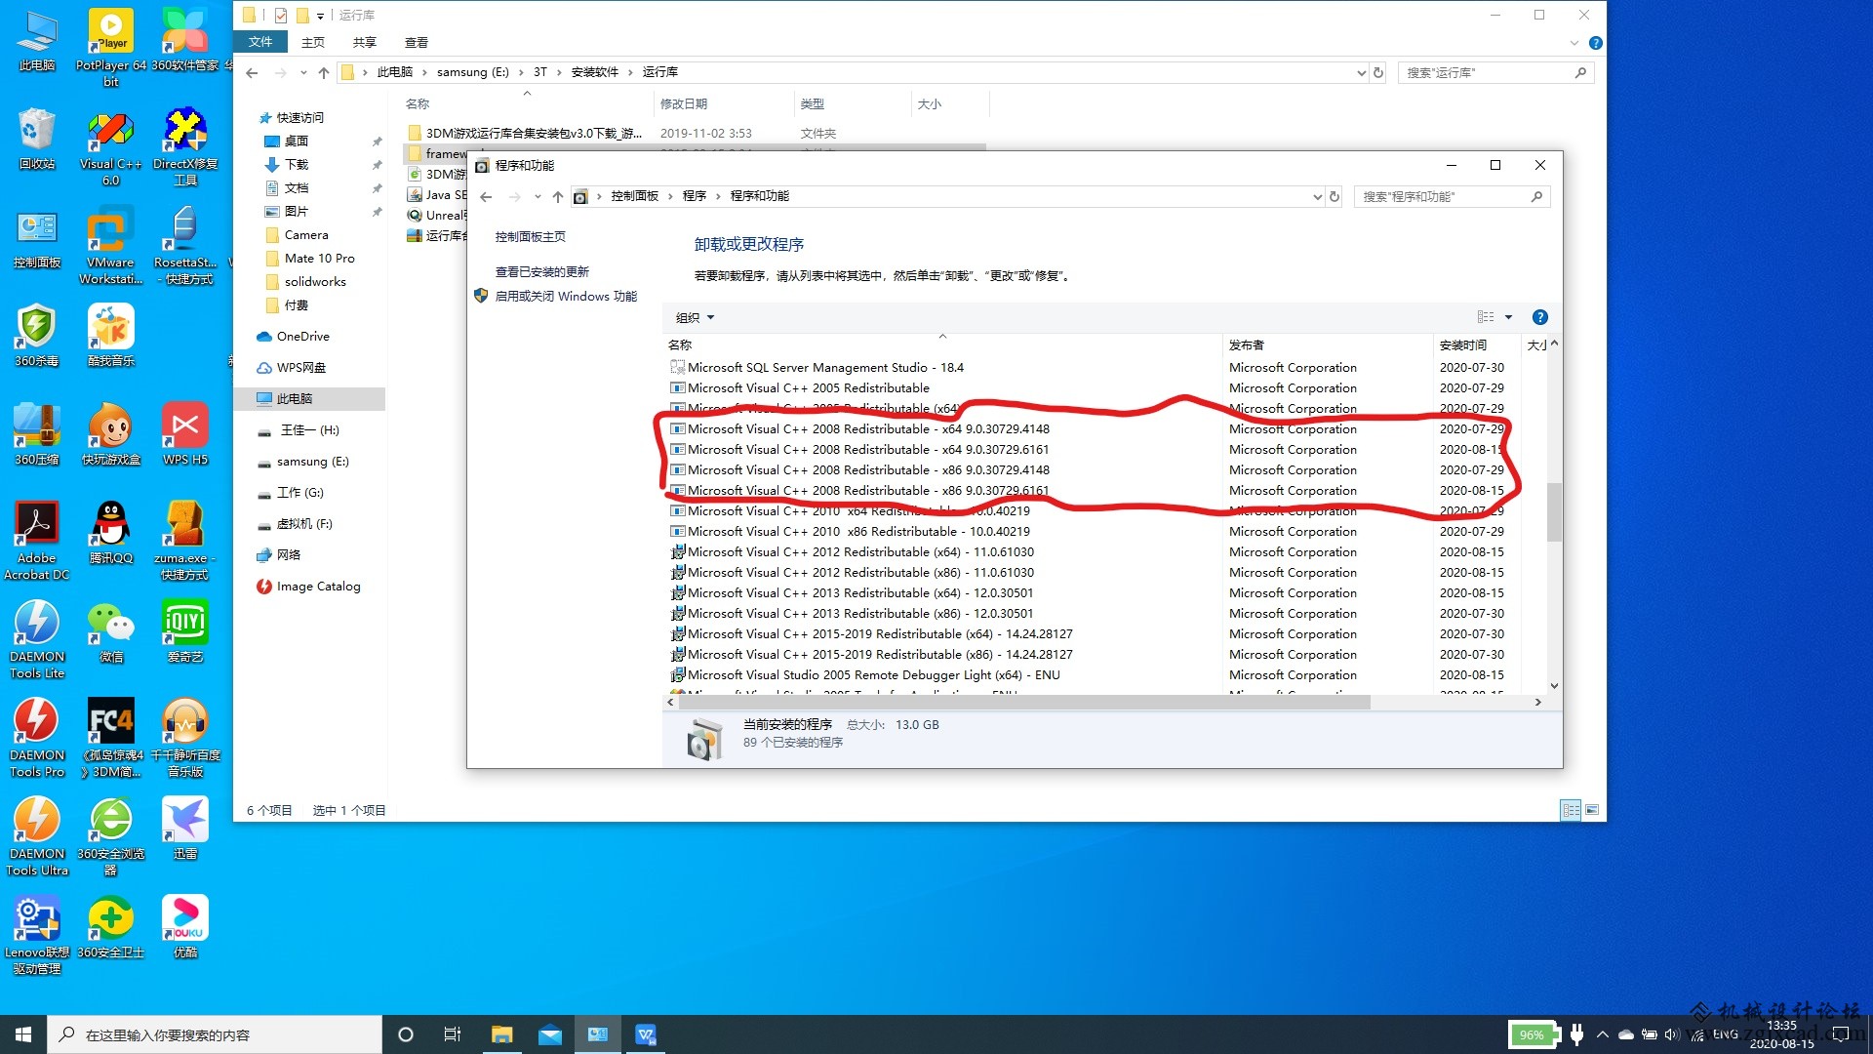Switch to the 查看 ribbon tab
1873x1054 pixels.
pyautogui.click(x=417, y=42)
